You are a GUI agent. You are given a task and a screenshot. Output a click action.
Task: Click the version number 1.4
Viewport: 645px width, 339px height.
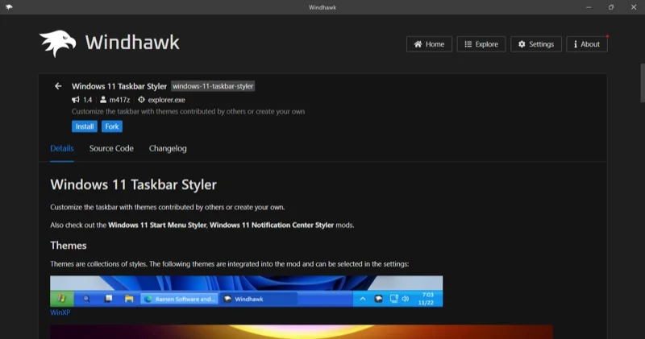pyautogui.click(x=87, y=100)
